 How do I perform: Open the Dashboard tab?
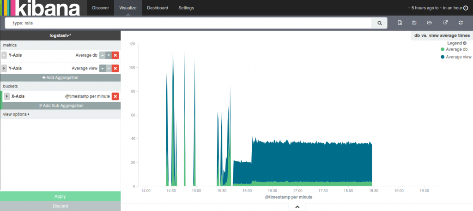158,8
